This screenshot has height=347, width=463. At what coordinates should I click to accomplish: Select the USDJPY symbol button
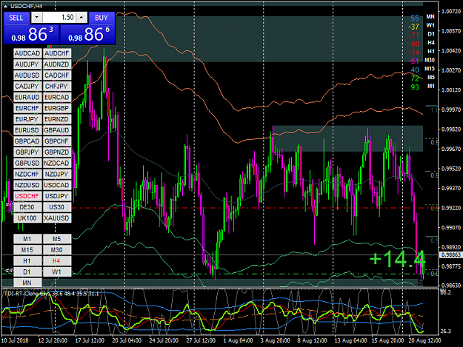coord(57,196)
